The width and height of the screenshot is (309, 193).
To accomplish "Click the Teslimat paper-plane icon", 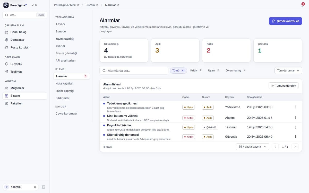I will [7, 72].
